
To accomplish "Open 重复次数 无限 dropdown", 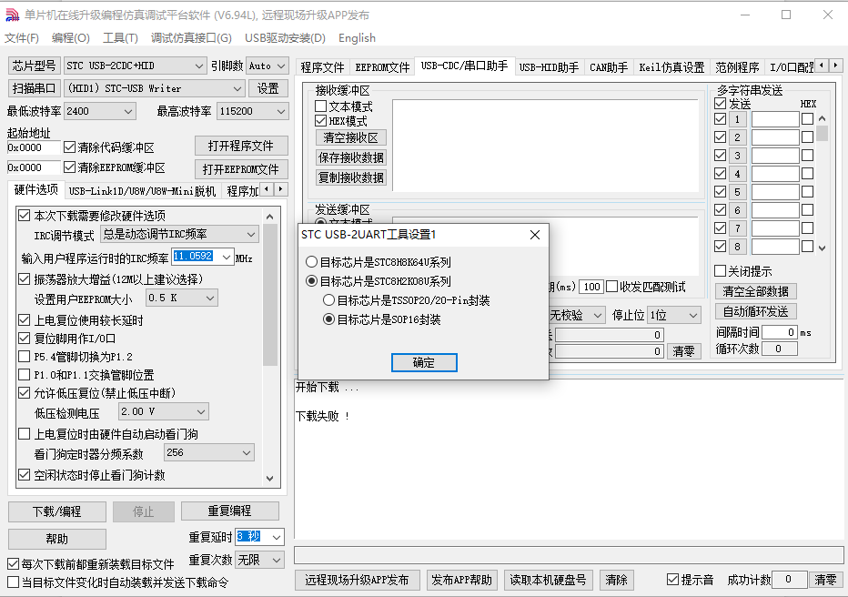I will point(259,560).
